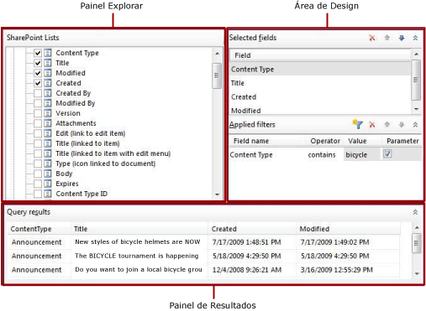The image size is (426, 311).
Task: Click the field icon next to Created By
Action: pyautogui.click(x=48, y=93)
